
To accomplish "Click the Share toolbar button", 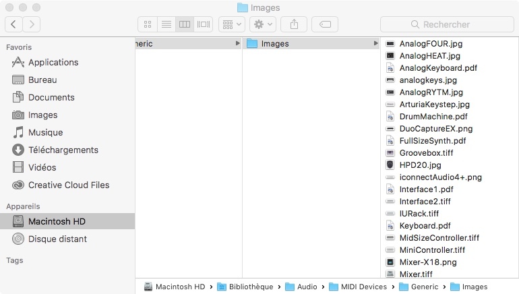I will pyautogui.click(x=294, y=24).
